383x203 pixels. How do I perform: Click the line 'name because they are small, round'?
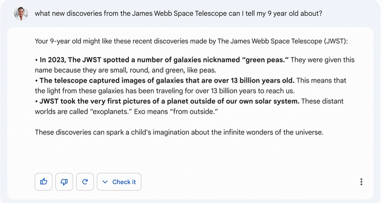(125, 70)
